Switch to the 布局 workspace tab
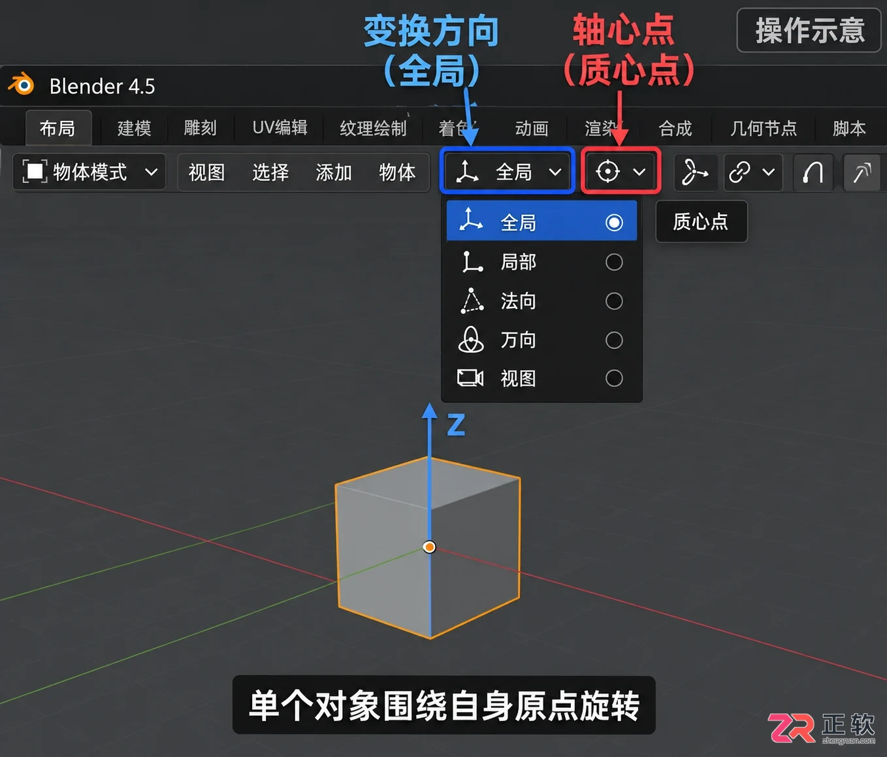 pyautogui.click(x=57, y=128)
